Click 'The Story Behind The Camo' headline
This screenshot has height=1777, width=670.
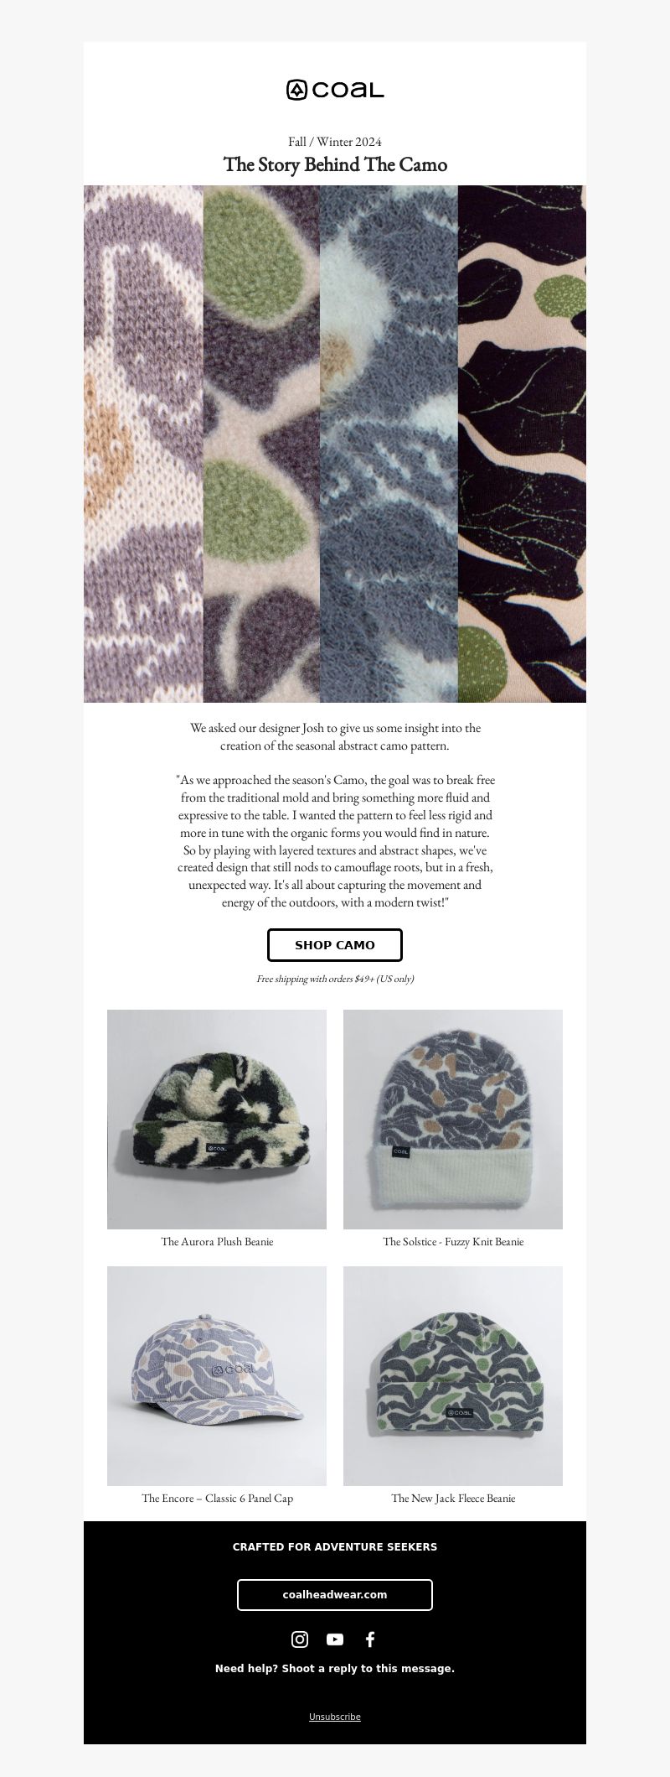click(335, 164)
